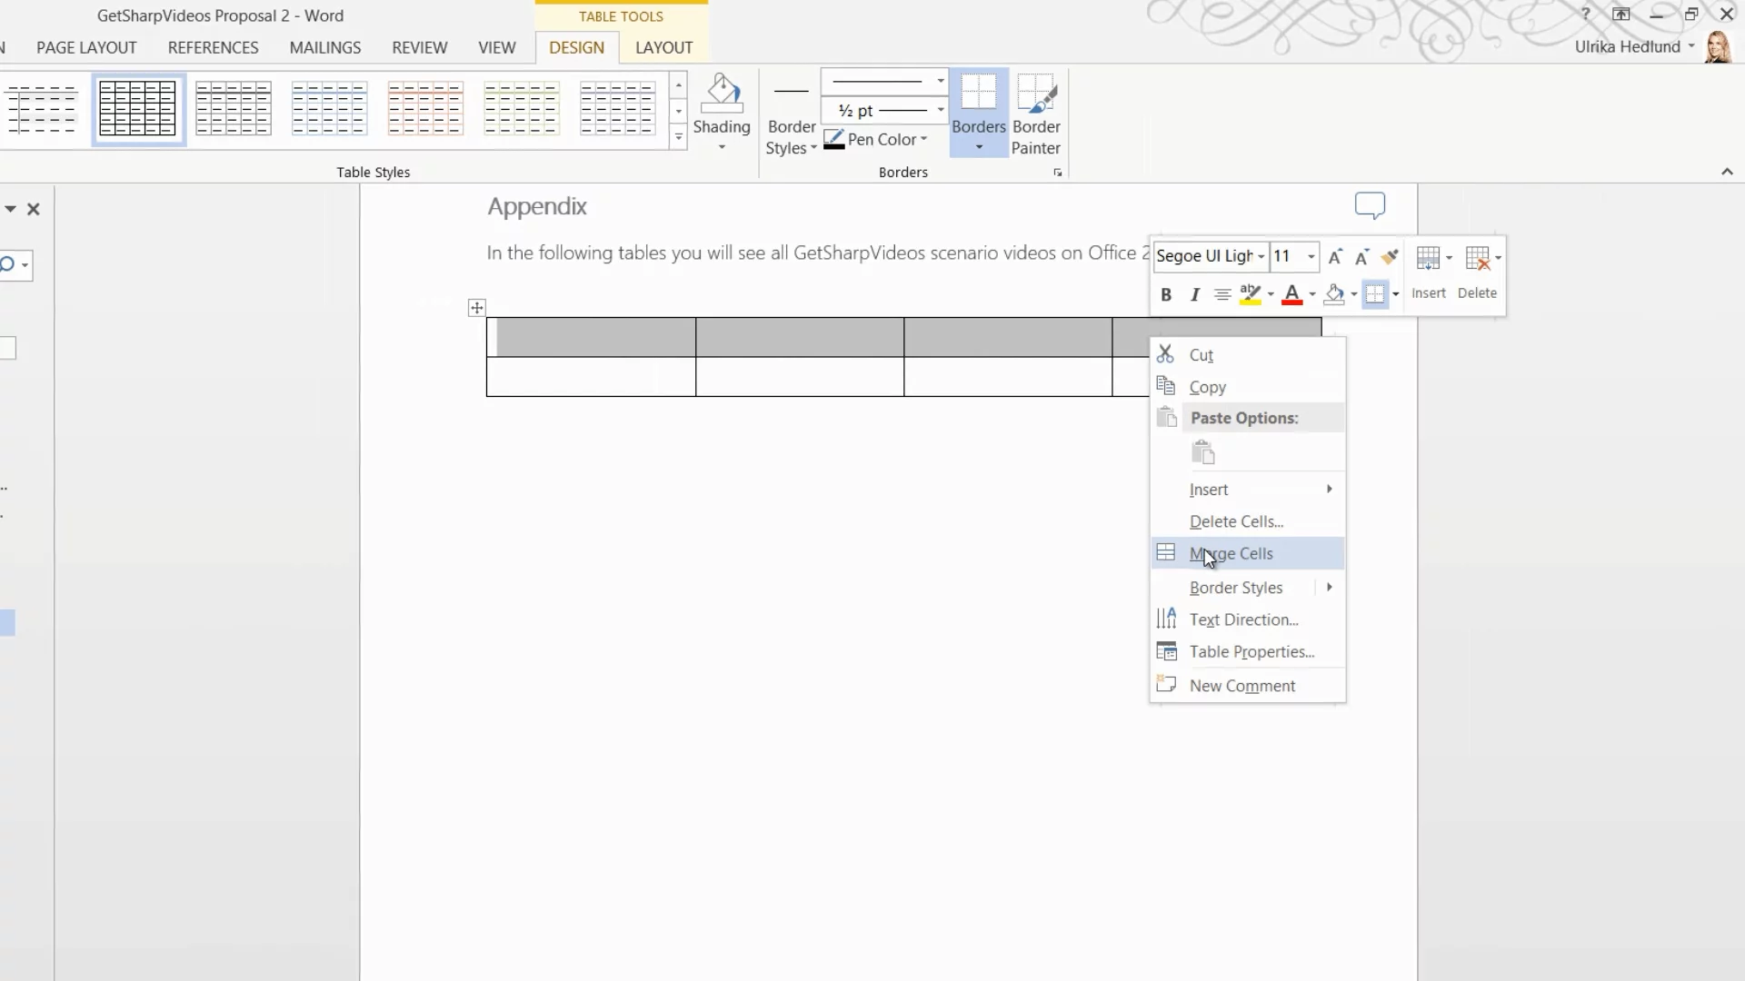Image resolution: width=1745 pixels, height=981 pixels.
Task: Switch to the LAYOUT table tools tab
Action: click(x=663, y=48)
